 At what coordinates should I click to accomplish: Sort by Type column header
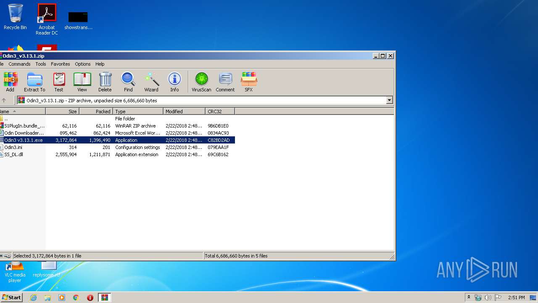(x=138, y=112)
